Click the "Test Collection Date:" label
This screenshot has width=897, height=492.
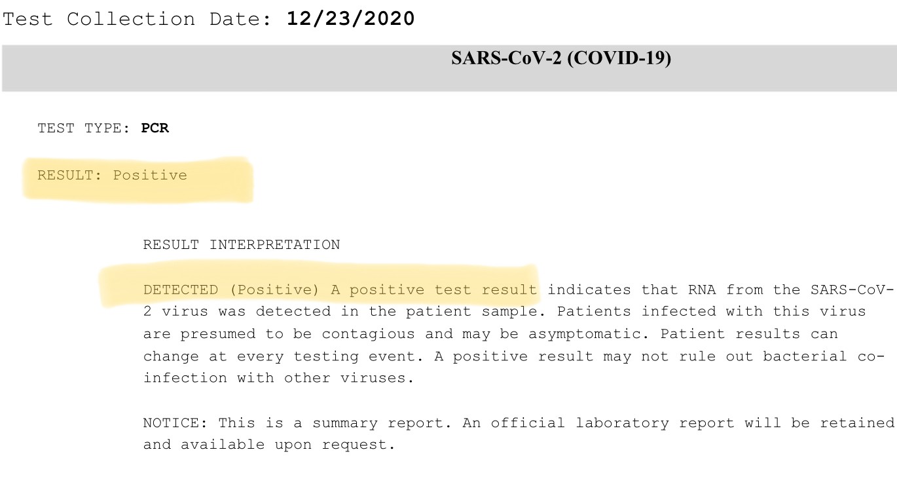[x=137, y=19]
